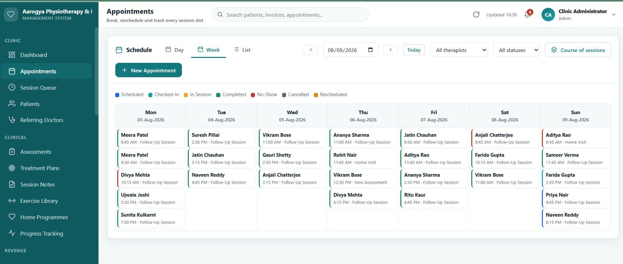Click the Session Queue clock icon
The height and width of the screenshot is (264, 623).
point(12,87)
